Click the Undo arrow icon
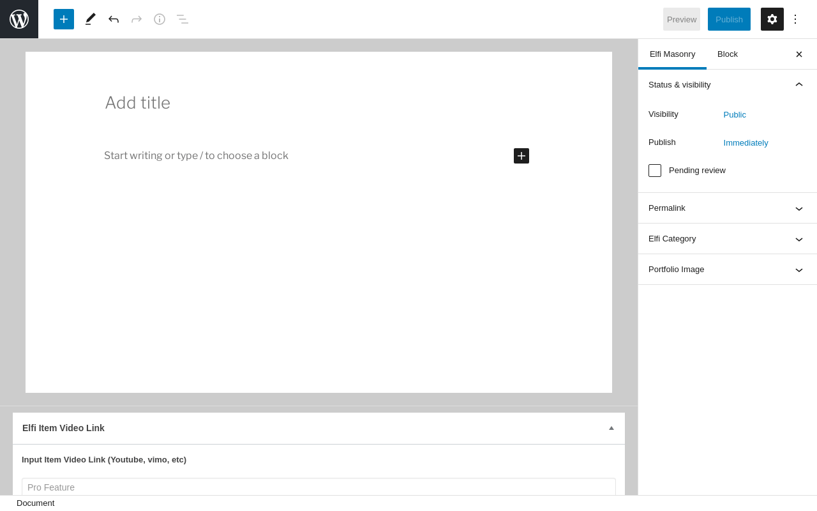The width and height of the screenshot is (817, 511). (x=114, y=19)
